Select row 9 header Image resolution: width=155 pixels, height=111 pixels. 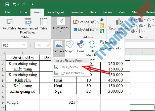3,102
